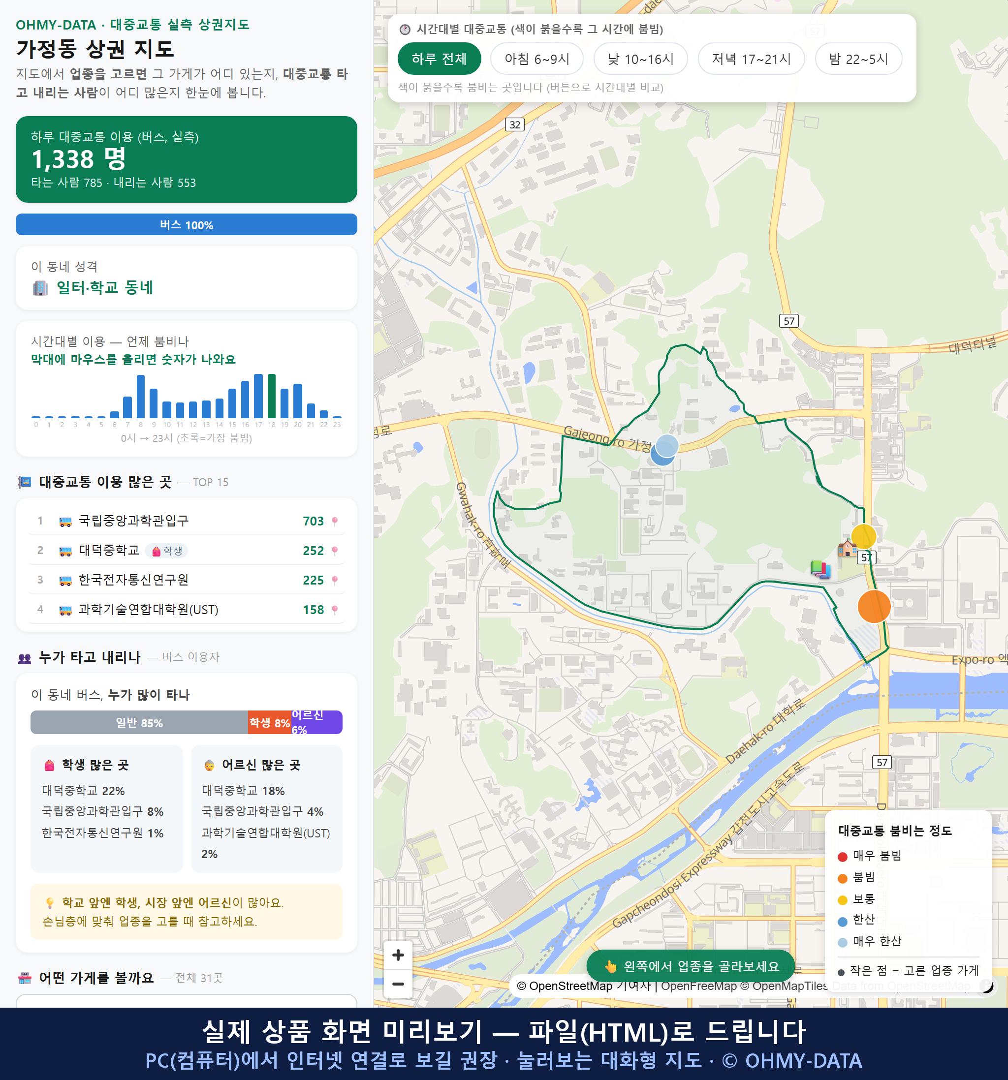The height and width of the screenshot is (1080, 1008).
Task: Pick the 밤 22~5시 time filter
Action: pyautogui.click(x=858, y=59)
